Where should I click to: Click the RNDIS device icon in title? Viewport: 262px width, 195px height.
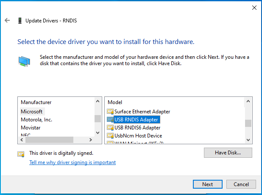click(20, 21)
